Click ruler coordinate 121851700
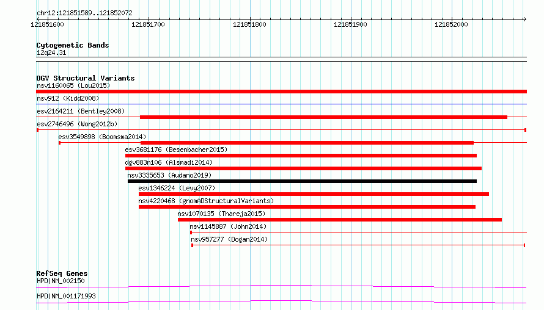Screen dimensions: 544x310 [148, 24]
